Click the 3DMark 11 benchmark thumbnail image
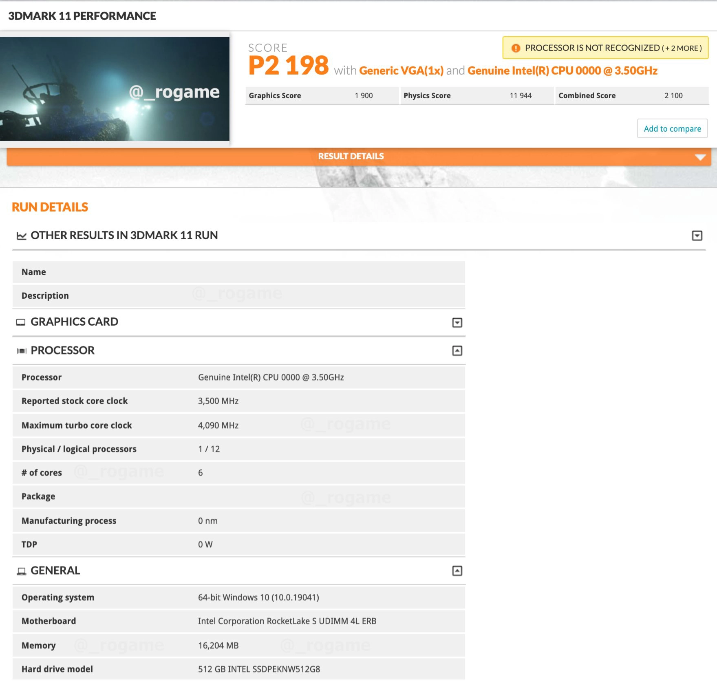 [x=115, y=89]
